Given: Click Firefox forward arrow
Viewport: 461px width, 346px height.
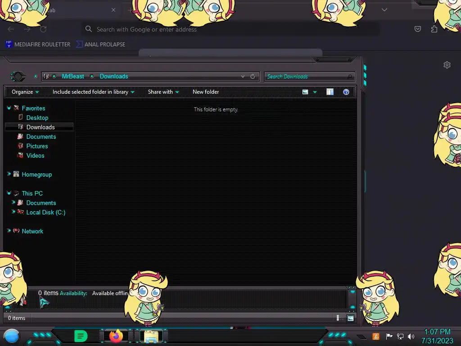Looking at the screenshot, I should [x=27, y=29].
